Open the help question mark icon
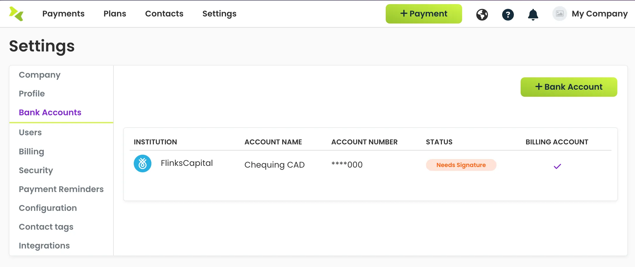635x267 pixels. (x=508, y=14)
